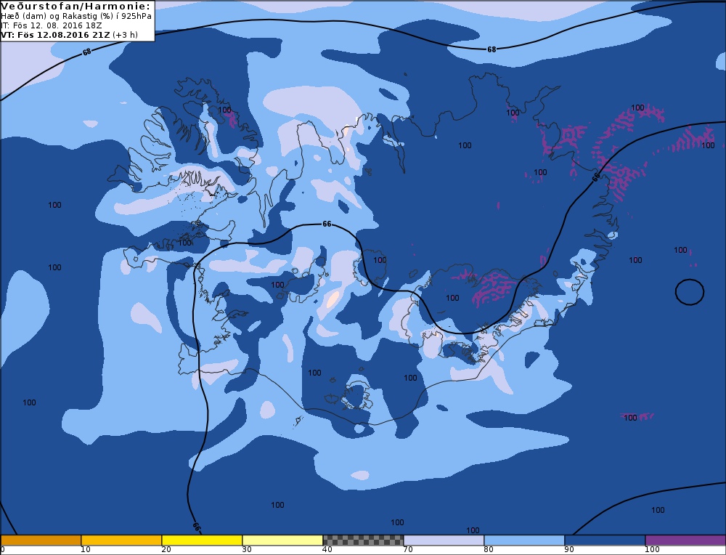Screen dimensions: 726x555
Task: Click the purple over-100 legend swatch
Action: (685, 540)
